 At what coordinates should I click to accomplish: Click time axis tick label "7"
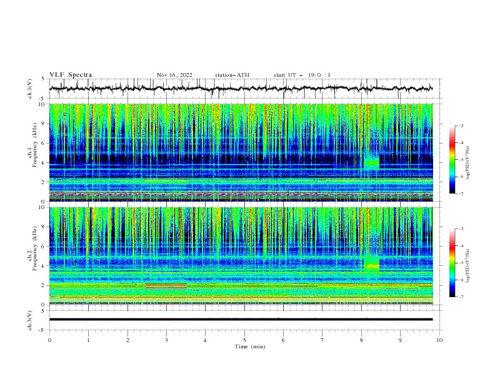tap(322, 340)
